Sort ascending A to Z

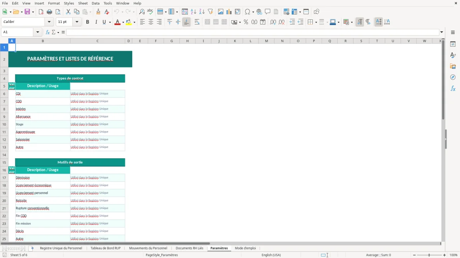tap(194, 12)
